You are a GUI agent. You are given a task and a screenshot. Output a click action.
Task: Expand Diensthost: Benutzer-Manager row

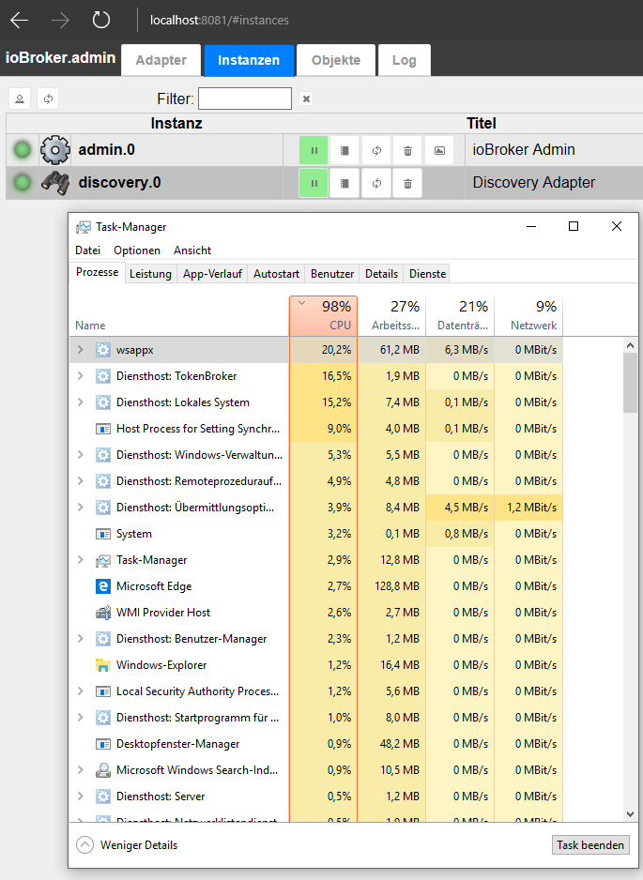(x=81, y=639)
